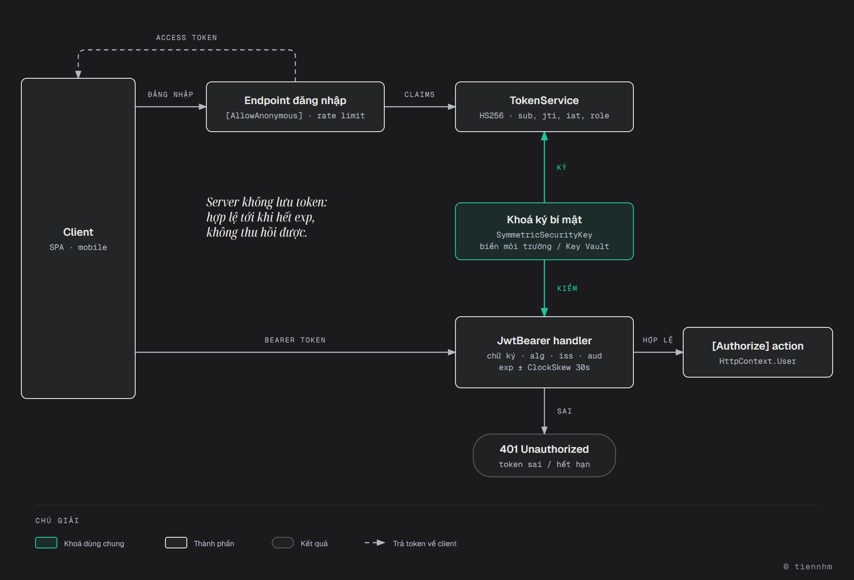Select the Client SPA mobile box

(x=78, y=238)
